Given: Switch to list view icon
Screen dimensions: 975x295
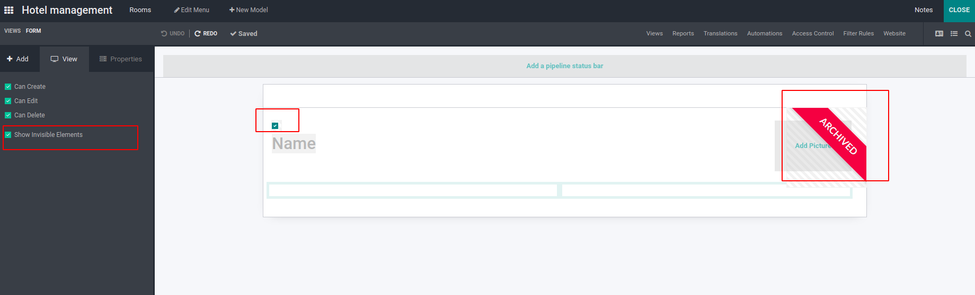Looking at the screenshot, I should (x=954, y=33).
